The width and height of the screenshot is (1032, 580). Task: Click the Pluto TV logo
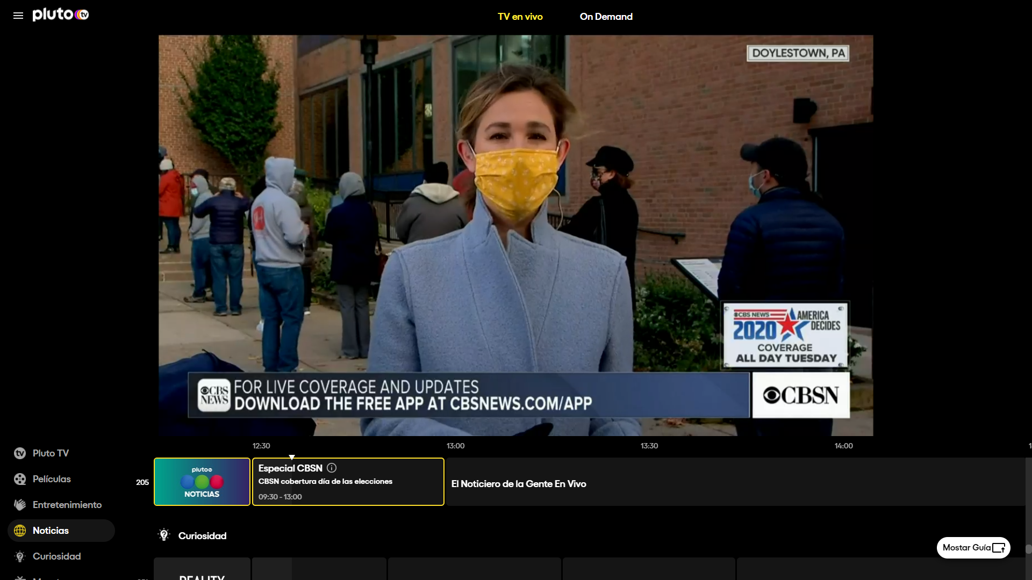pyautogui.click(x=60, y=15)
